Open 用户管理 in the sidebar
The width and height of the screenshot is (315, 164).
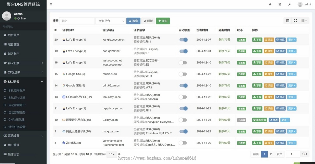pyautogui.click(x=23, y=145)
